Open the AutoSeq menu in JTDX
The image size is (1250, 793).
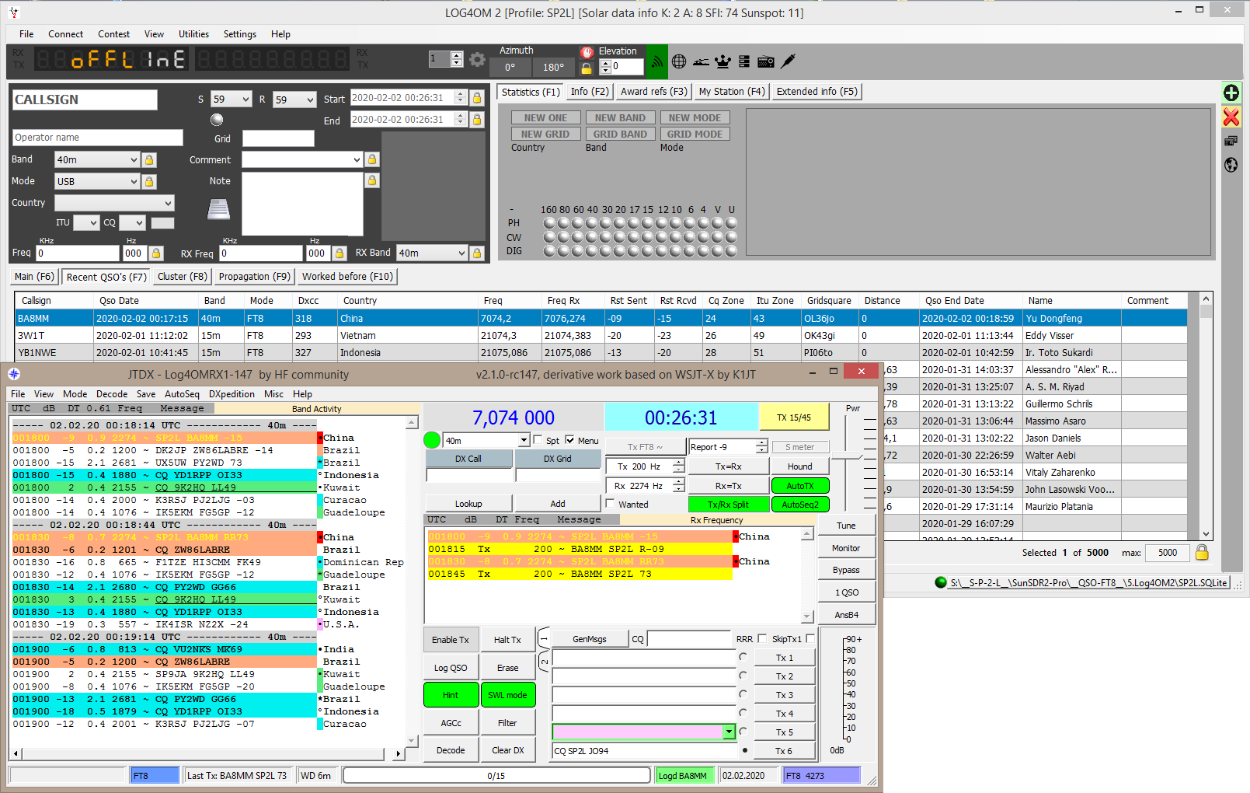pyautogui.click(x=182, y=394)
